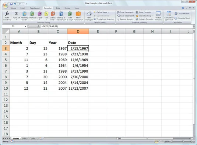Screen dimensions: 197x145
Task: Open Excel Help icon in ribbon
Action: (183, 8)
